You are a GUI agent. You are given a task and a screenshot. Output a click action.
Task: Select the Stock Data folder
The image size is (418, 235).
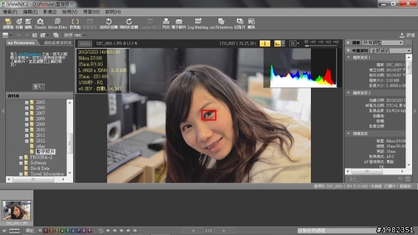[39, 168]
